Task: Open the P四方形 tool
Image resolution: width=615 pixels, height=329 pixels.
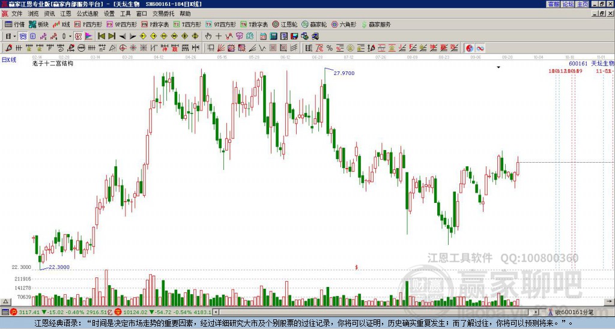Action: (x=88, y=24)
